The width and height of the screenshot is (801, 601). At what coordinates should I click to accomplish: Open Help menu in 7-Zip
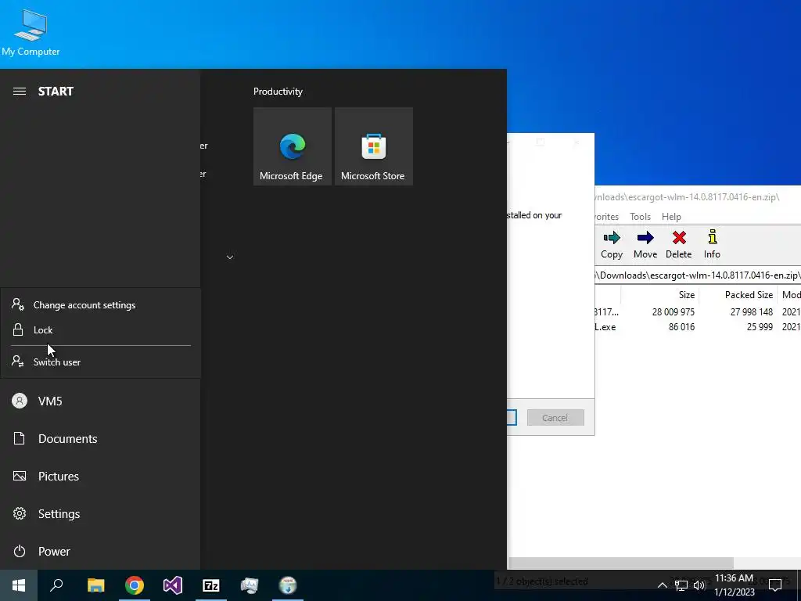671,217
